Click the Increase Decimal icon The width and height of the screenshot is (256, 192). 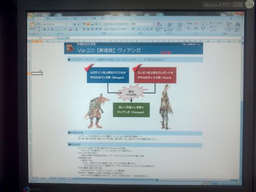click(147, 29)
